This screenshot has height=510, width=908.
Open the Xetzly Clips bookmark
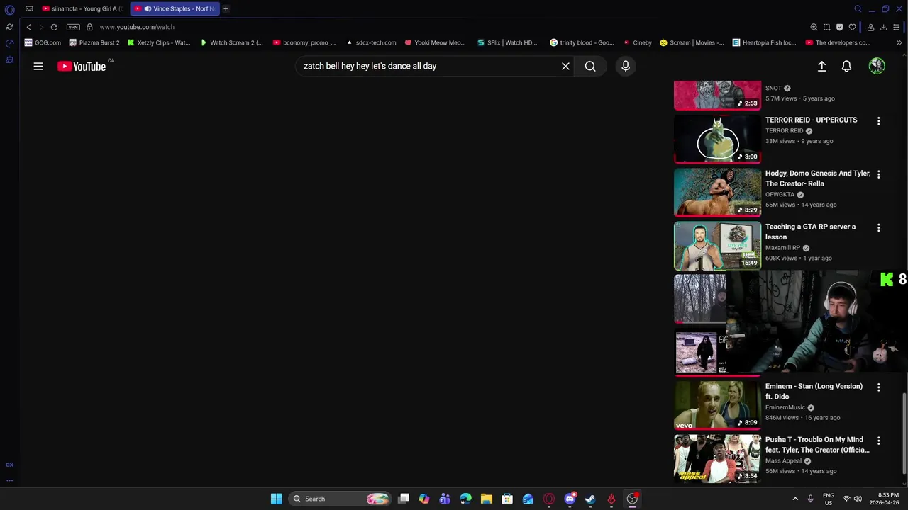tap(159, 42)
